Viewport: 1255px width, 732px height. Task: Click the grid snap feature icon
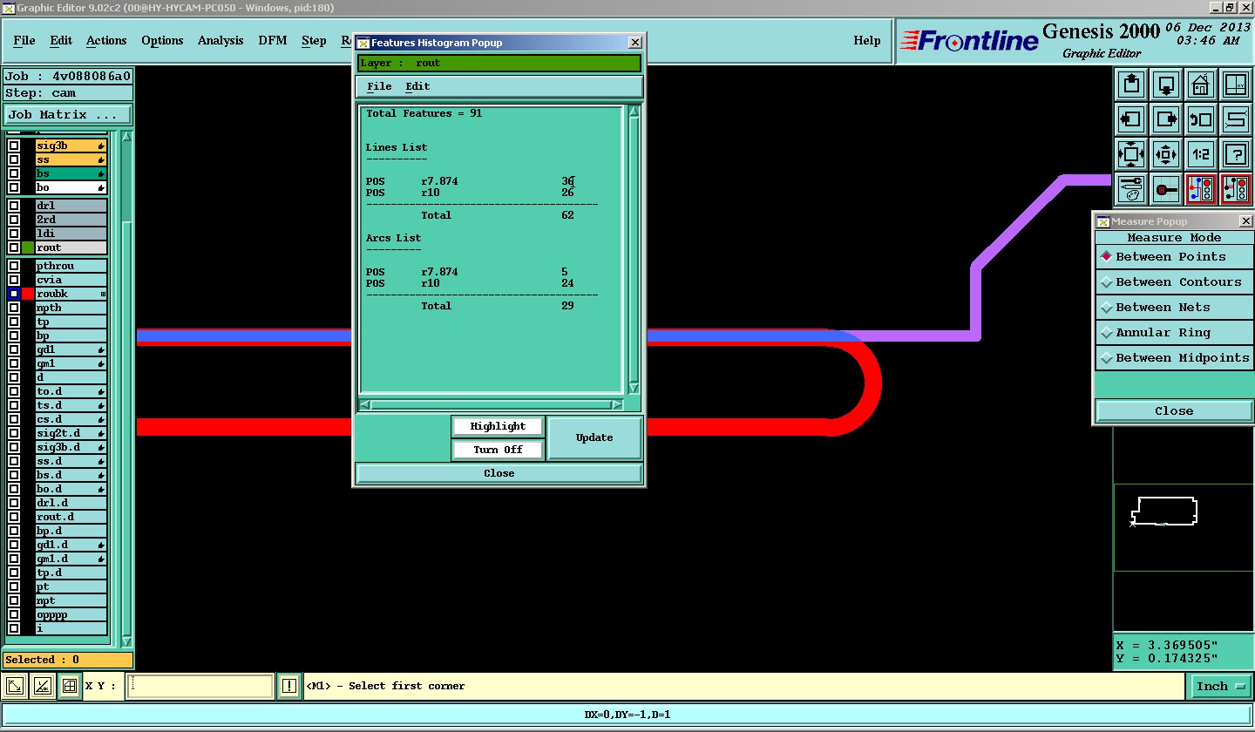pyautogui.click(x=1166, y=189)
